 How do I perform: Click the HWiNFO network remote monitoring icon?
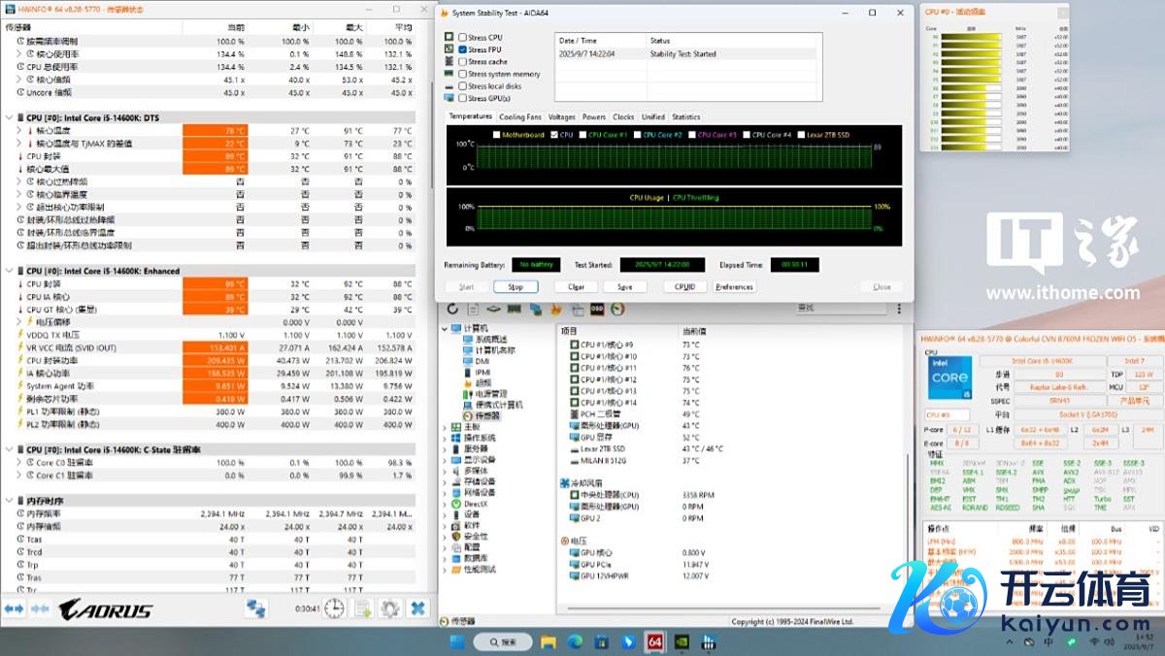255,608
